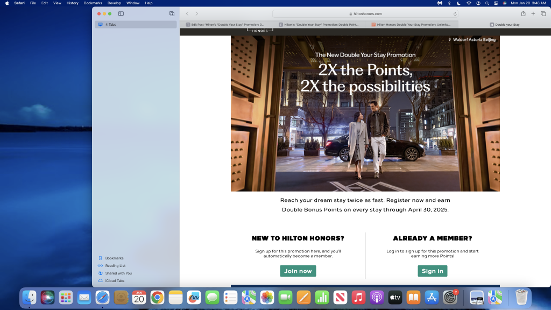Open the Safari menu
Image resolution: width=551 pixels, height=310 pixels.
(19, 3)
